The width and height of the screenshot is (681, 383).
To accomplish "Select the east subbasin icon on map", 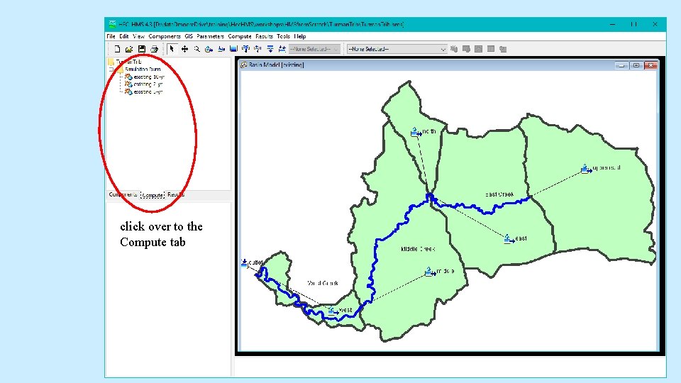I will [509, 239].
